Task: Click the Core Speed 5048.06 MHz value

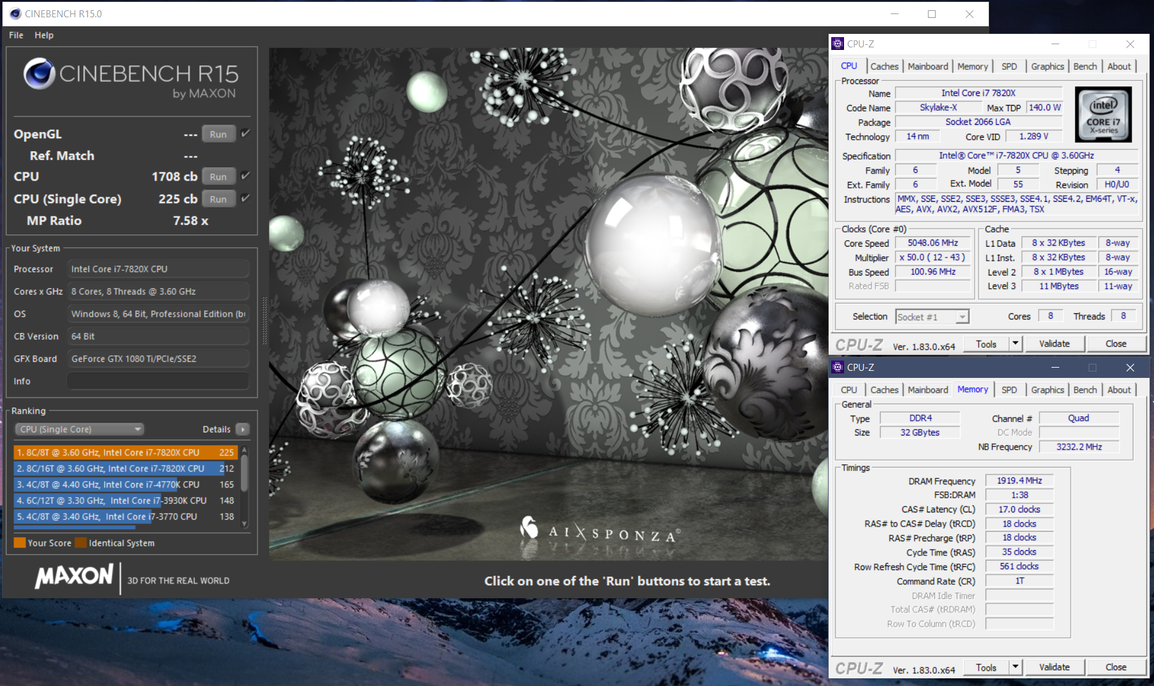Action: 933,243
